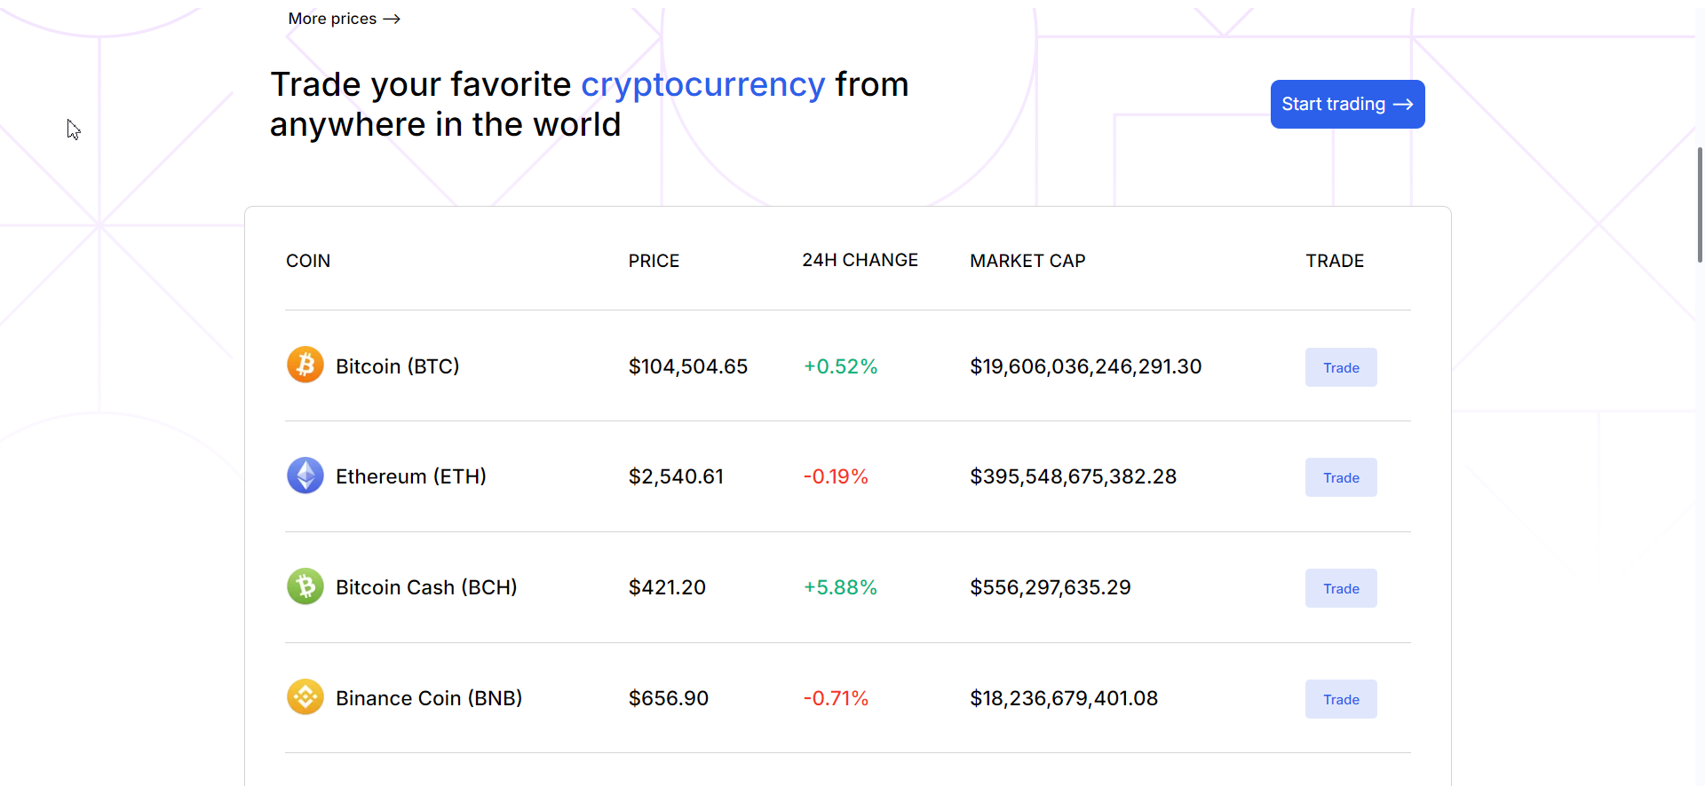This screenshot has width=1705, height=786.
Task: Click the PRICE column header
Action: 654,261
